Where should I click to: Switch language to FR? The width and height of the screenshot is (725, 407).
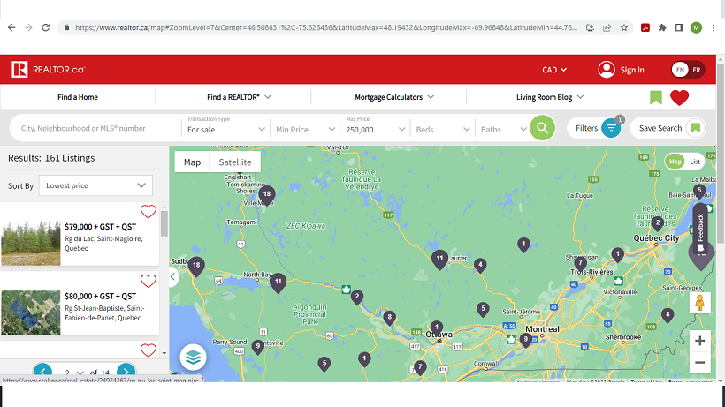[x=697, y=70]
